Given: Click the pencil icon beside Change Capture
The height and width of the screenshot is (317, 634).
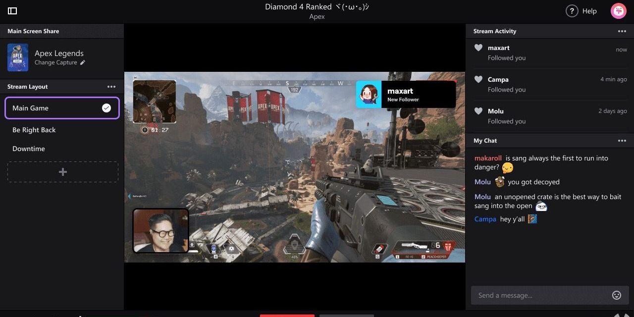Looking at the screenshot, I should (83, 63).
